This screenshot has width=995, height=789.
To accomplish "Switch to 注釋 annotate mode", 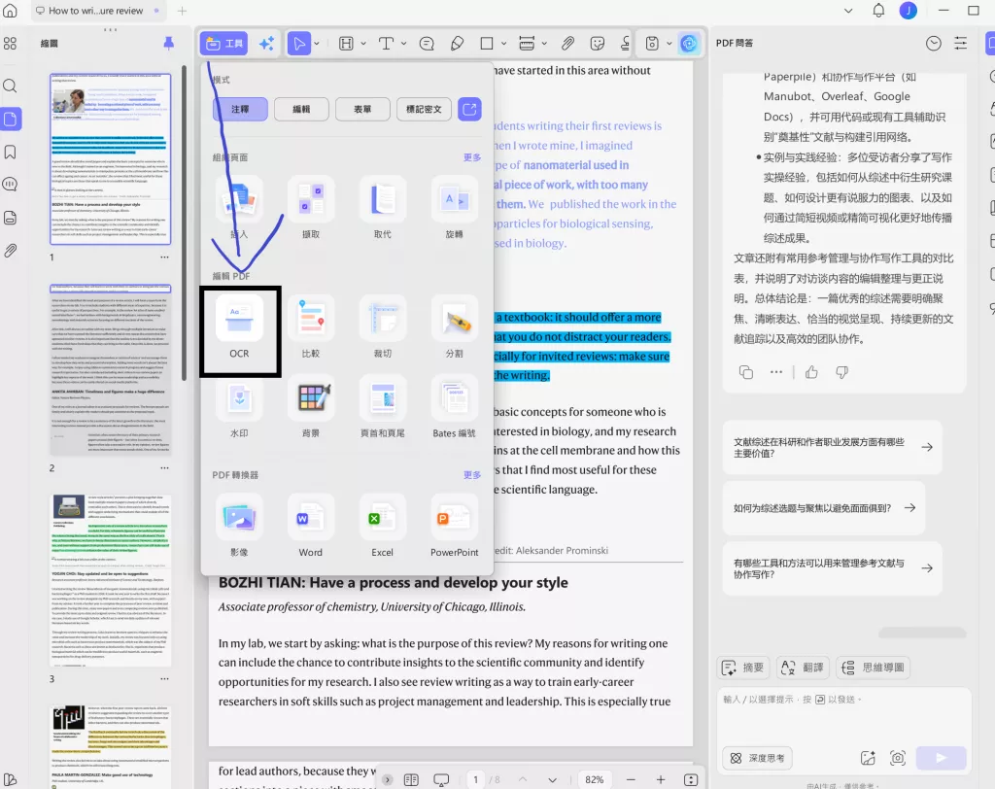I will pos(240,109).
